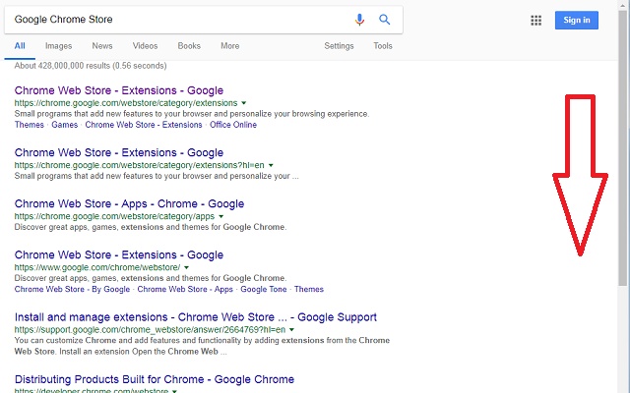Open the result with the extensions?hl=en URL
Viewport: 630px width, 393px height.
(x=119, y=153)
